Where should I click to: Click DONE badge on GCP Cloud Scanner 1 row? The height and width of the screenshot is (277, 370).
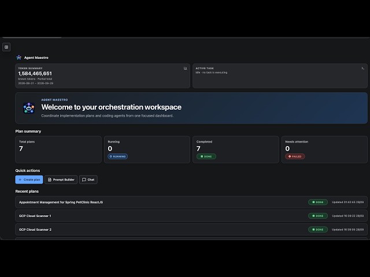point(318,216)
